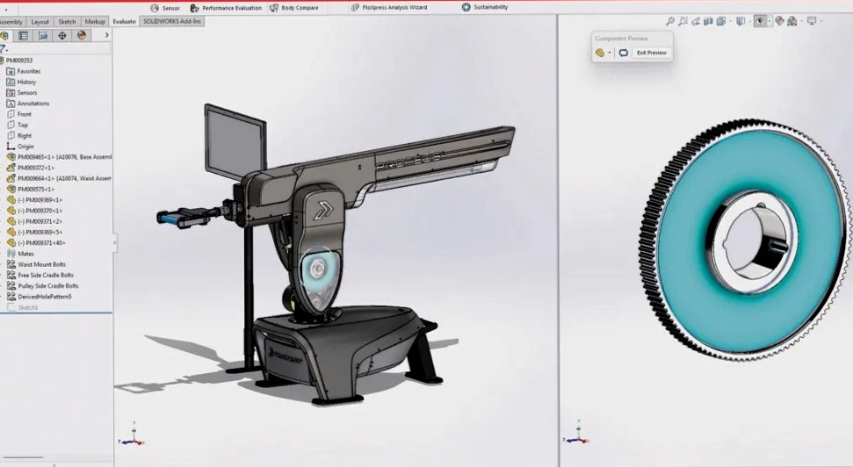
Task: Select part (-) PM009371<2>
Action: [34, 222]
